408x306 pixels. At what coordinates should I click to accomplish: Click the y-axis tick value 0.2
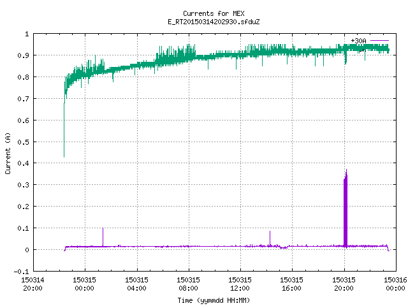(x=23, y=207)
